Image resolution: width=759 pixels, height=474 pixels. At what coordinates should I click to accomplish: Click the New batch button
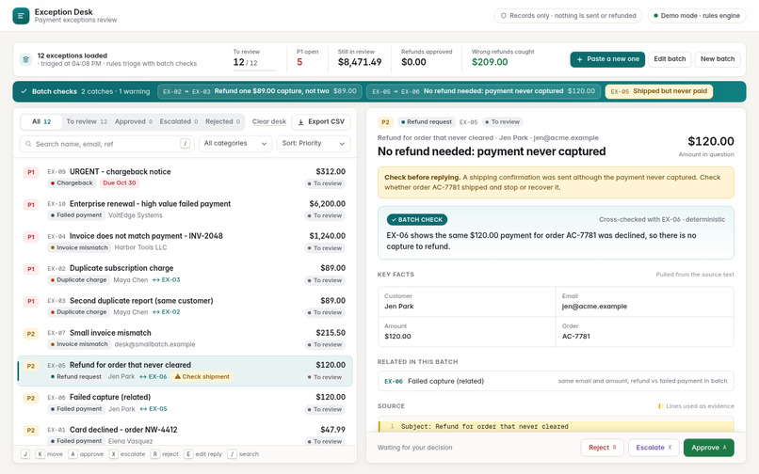(x=718, y=59)
